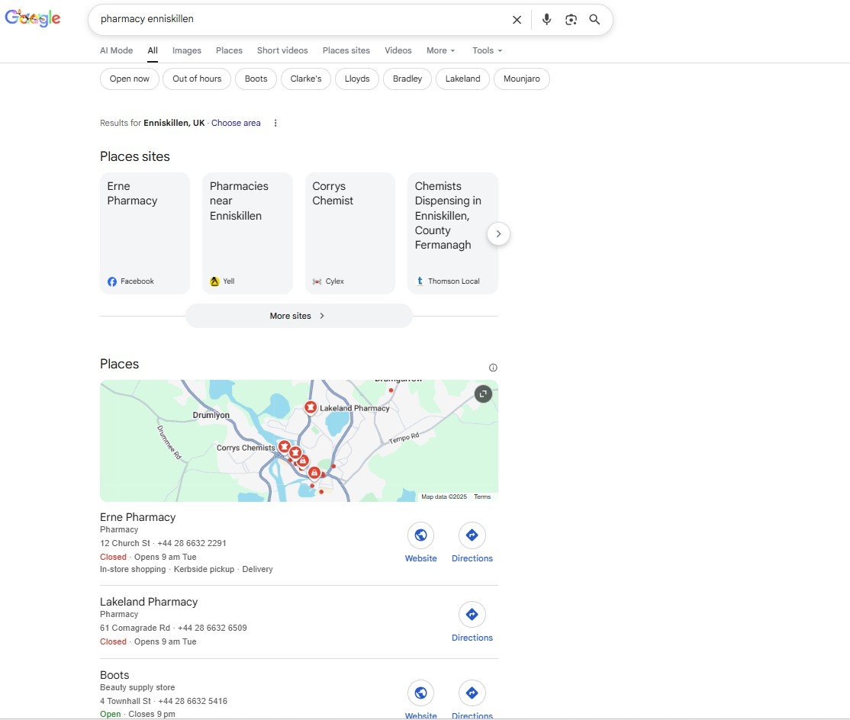The height and width of the screenshot is (720, 850).
Task: Filter results by Boots chip
Action: [x=256, y=79]
